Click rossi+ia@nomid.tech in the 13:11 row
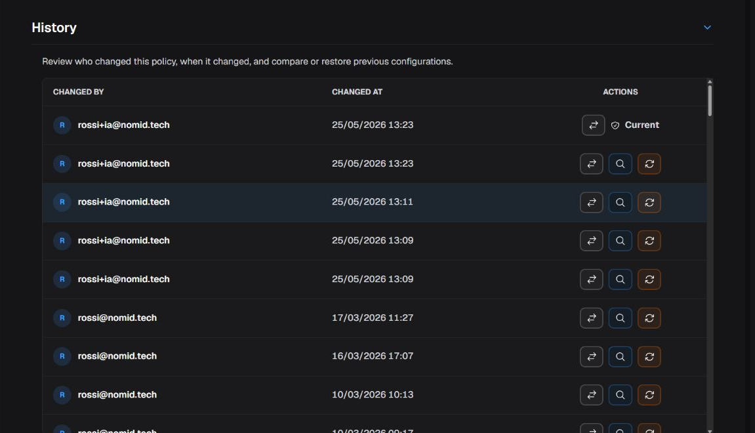 pyautogui.click(x=124, y=202)
